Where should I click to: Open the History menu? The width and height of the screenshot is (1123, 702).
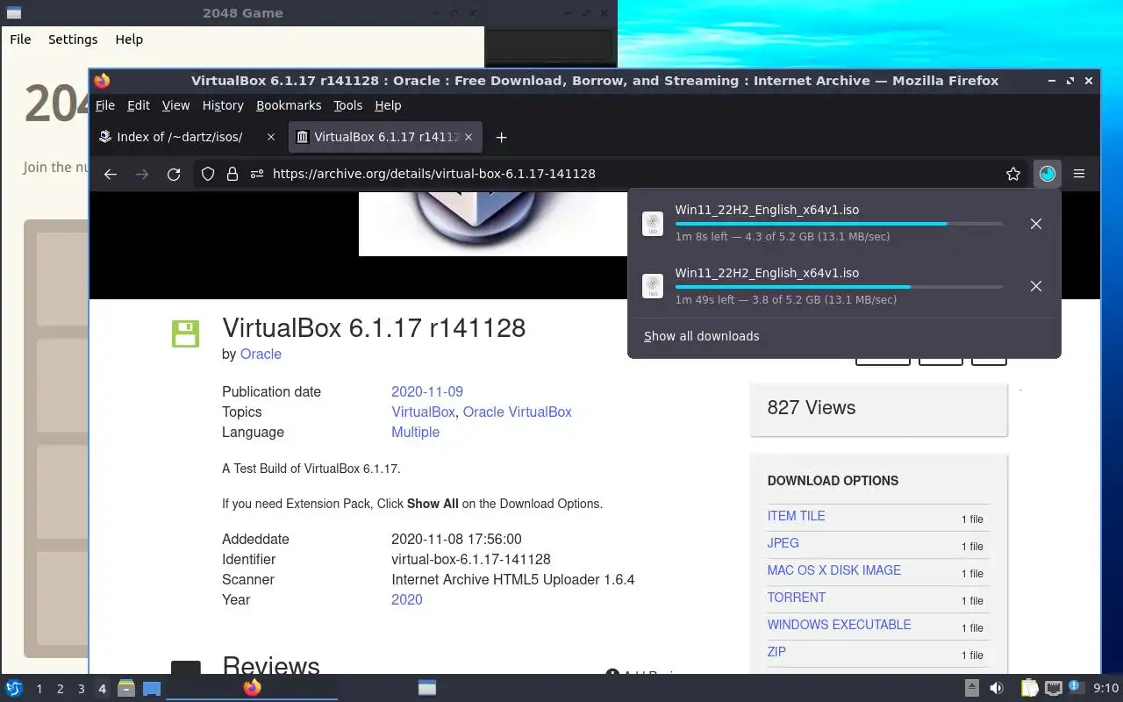click(x=223, y=105)
